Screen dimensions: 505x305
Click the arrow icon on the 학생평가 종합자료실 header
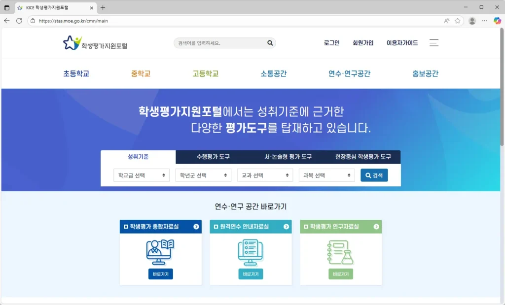[x=196, y=227]
